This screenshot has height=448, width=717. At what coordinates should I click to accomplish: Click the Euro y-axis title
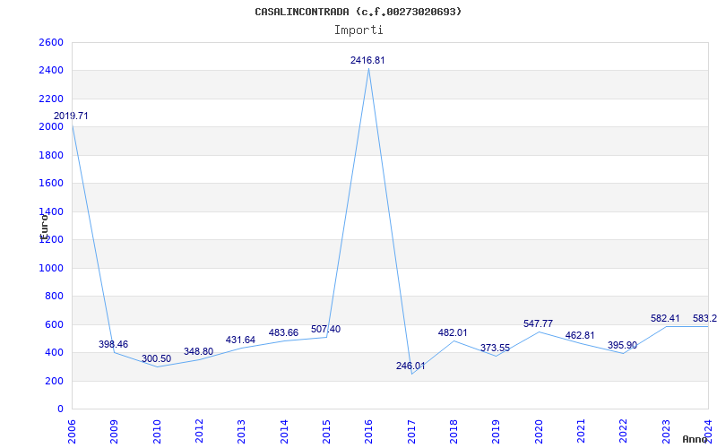point(44,227)
